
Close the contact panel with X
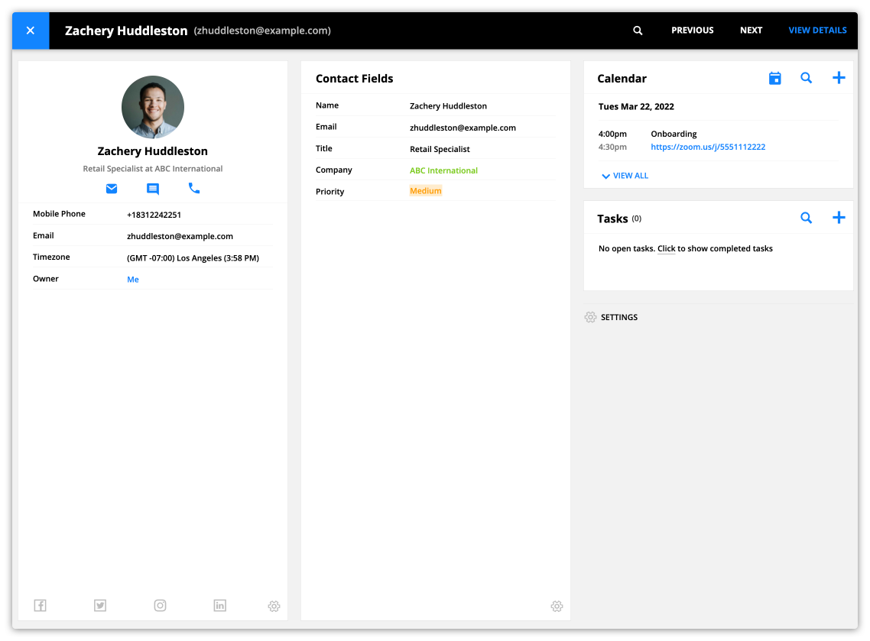(x=31, y=31)
